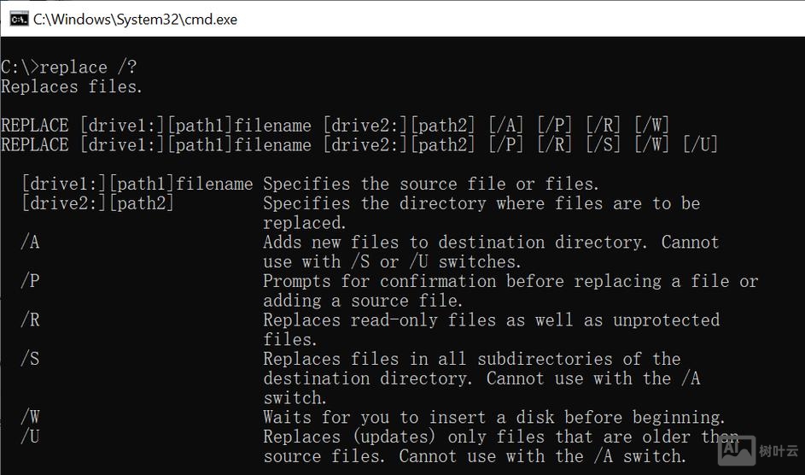Click the C:\Windows\System32\cmd.exe window title
Screen dimensions: 805x475
pos(135,19)
